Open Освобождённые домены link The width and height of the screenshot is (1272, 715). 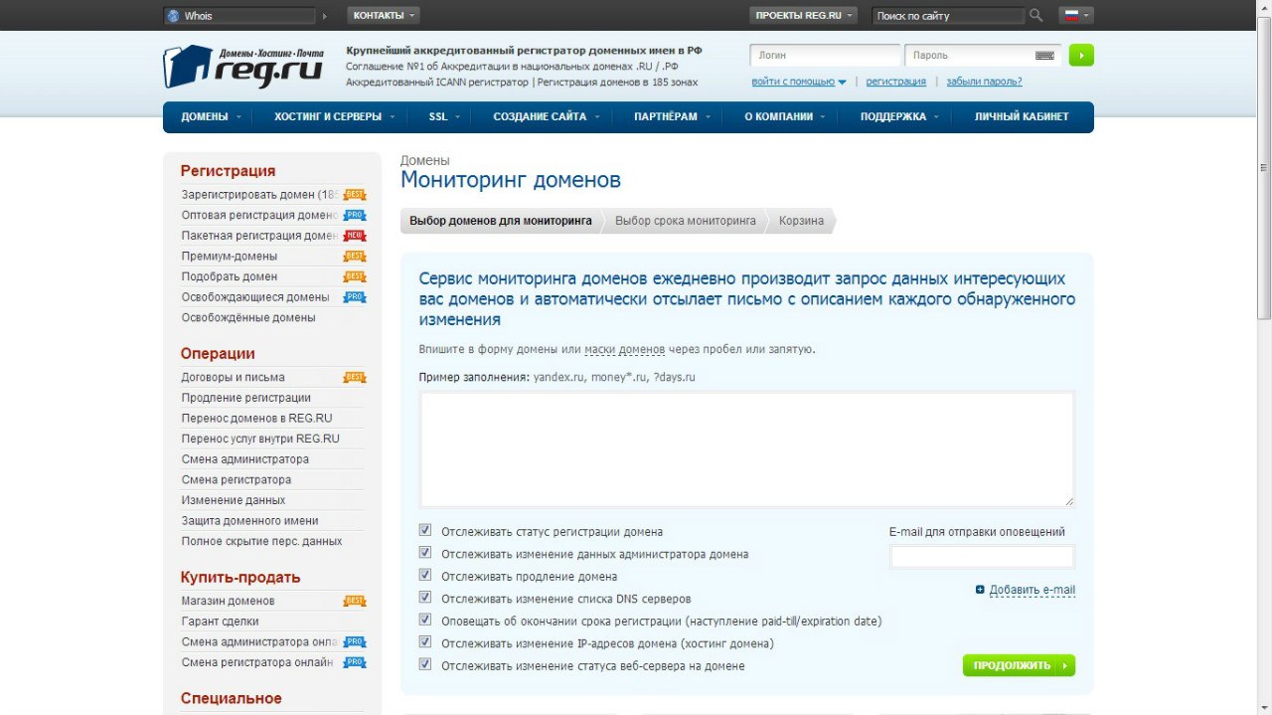coord(248,317)
